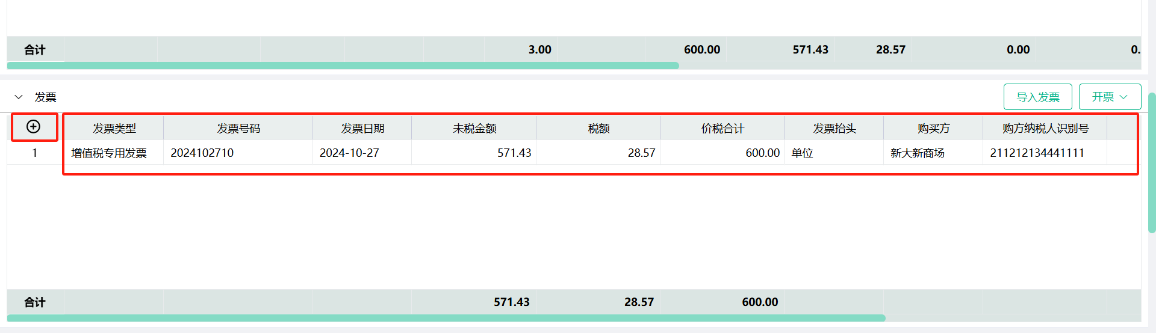Click the upper table horizontal scrollbar

pos(343,66)
